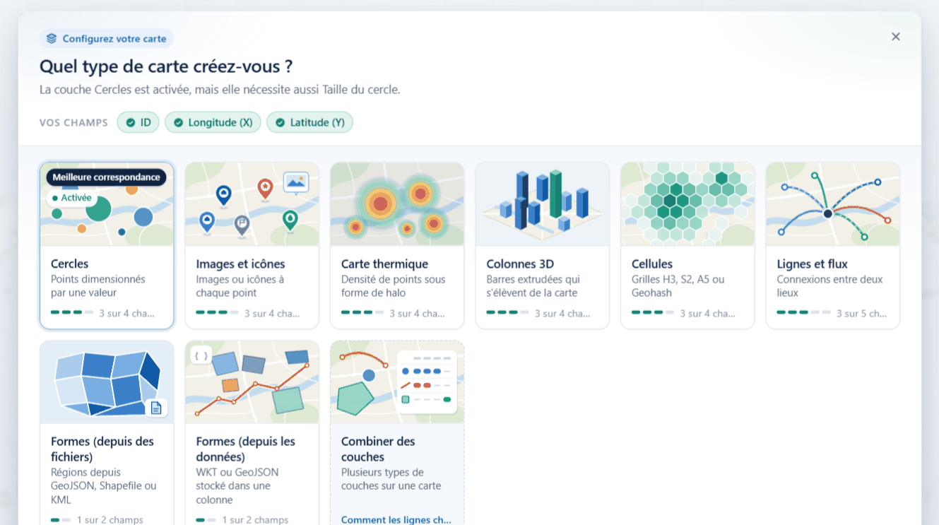Choose the Colonnes 3D bars illustration
Image resolution: width=939 pixels, height=525 pixels.
pyautogui.click(x=543, y=204)
